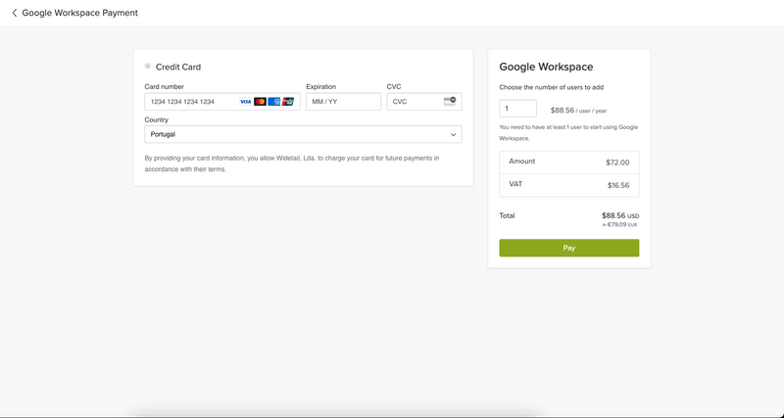Image resolution: width=784 pixels, height=418 pixels.
Task: Click the green Pay button
Action: click(569, 248)
